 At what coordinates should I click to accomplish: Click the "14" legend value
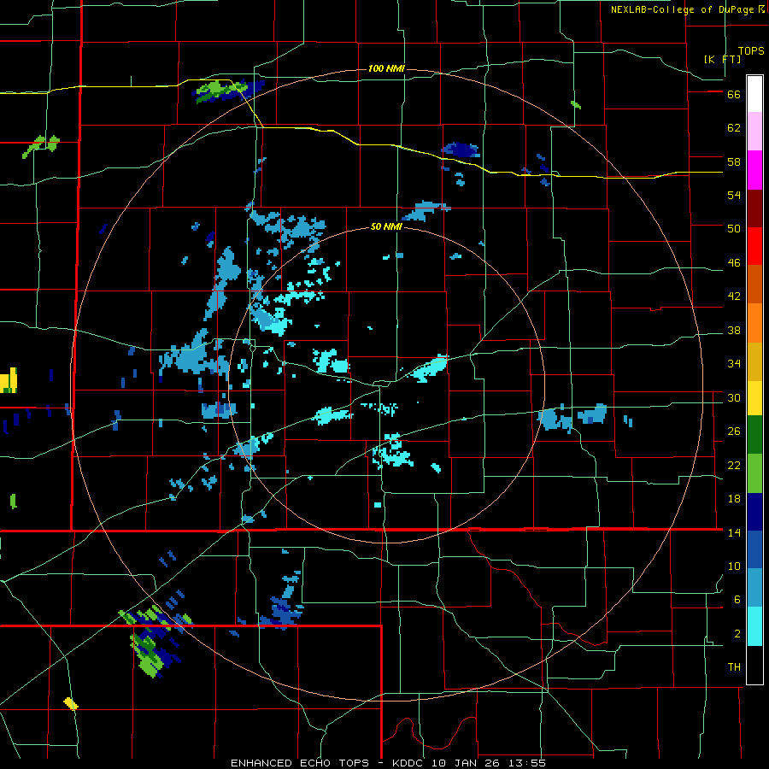click(x=734, y=532)
